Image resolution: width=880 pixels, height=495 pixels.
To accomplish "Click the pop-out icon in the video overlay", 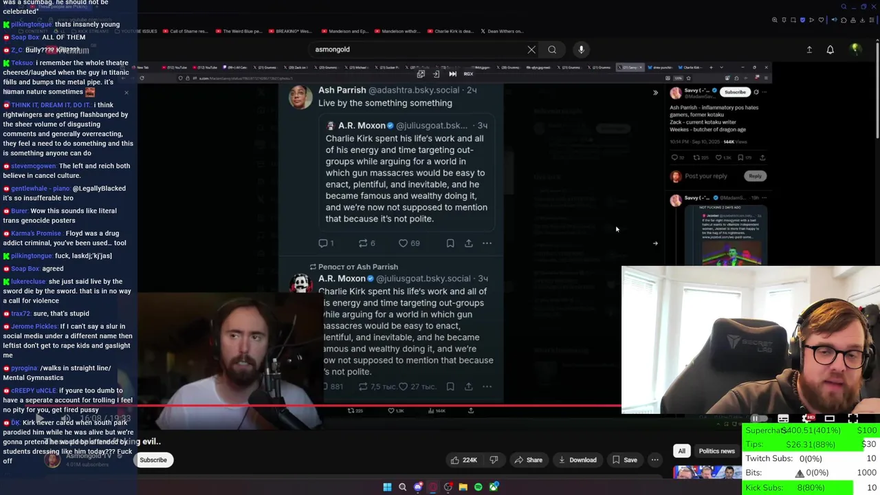I will click(x=421, y=74).
